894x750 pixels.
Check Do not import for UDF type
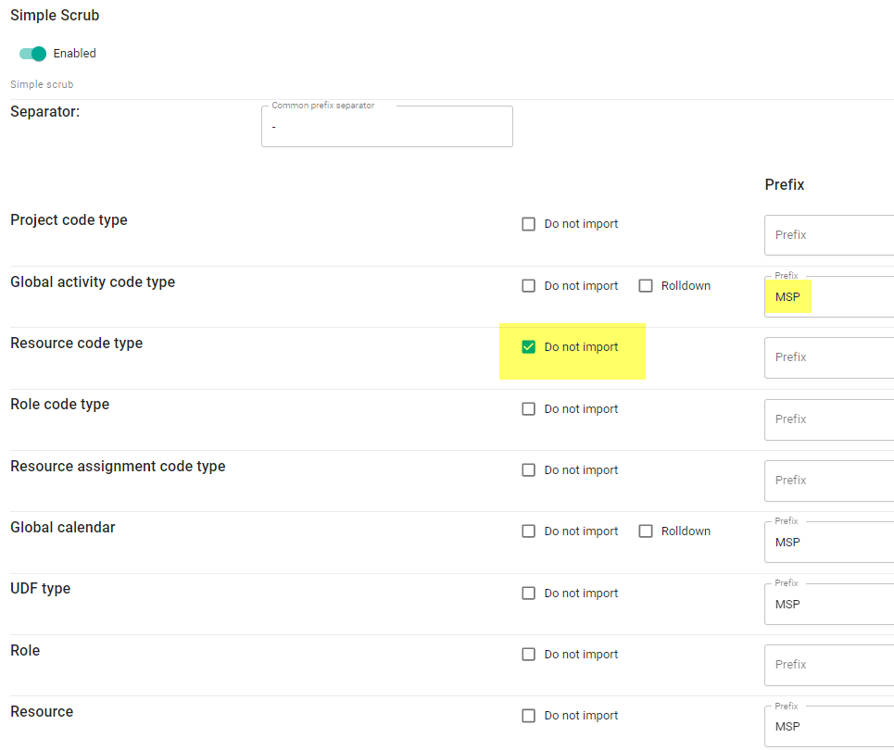[x=529, y=594]
